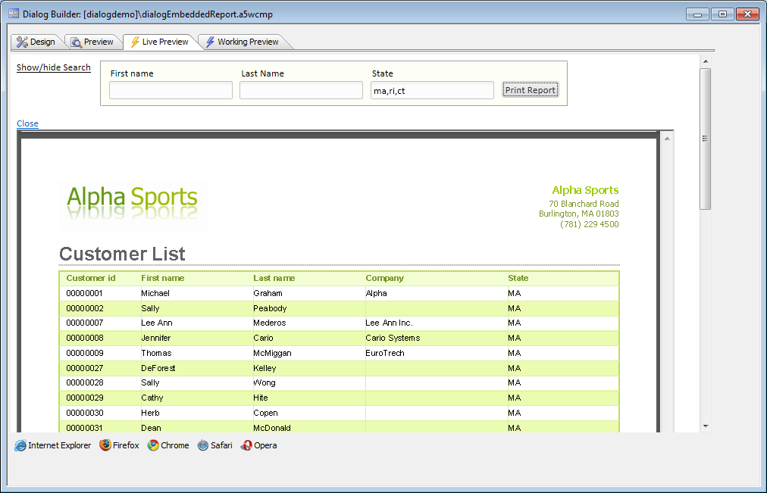Click the last name Graham

(x=268, y=293)
